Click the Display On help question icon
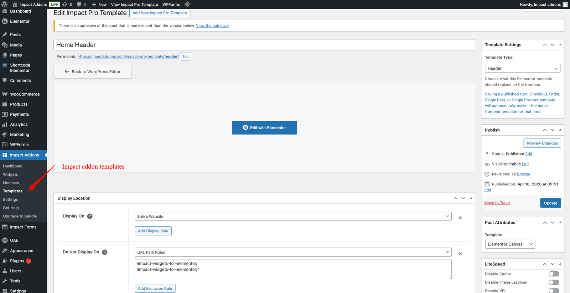Image resolution: width=570 pixels, height=293 pixels. (x=90, y=216)
